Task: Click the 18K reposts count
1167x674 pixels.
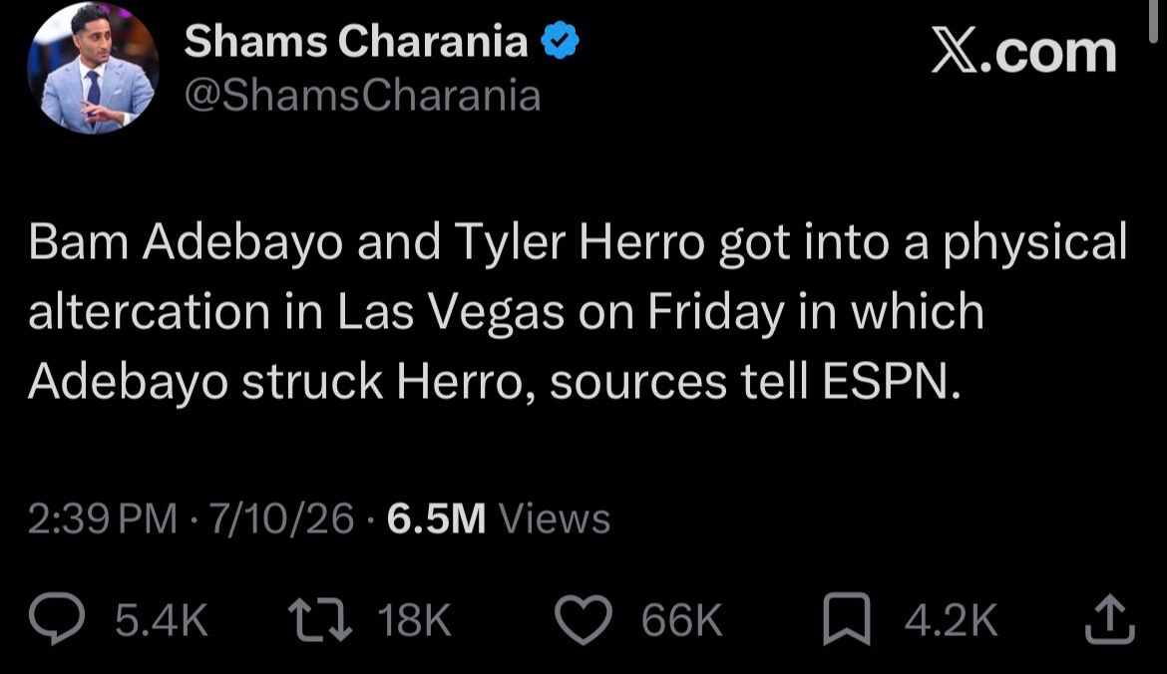Action: tap(415, 620)
